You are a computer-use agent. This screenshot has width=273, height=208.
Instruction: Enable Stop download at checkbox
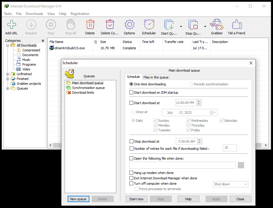point(132,141)
